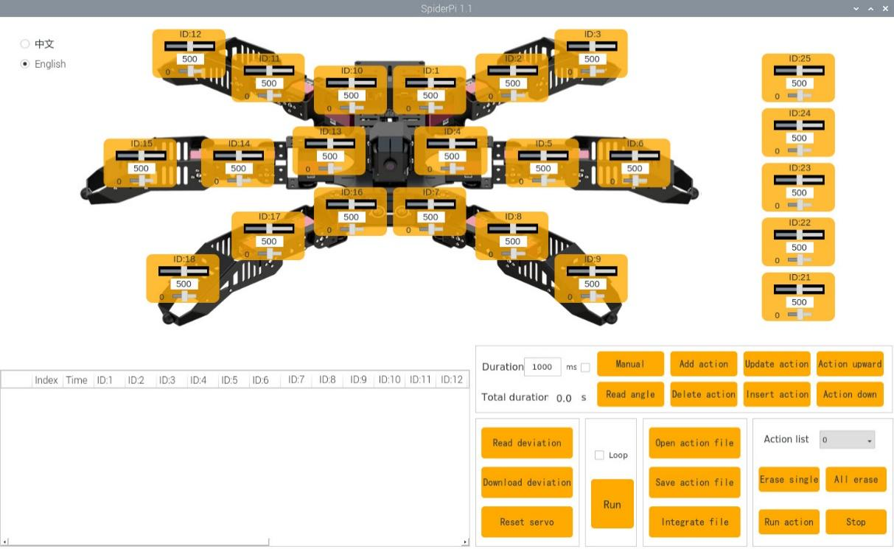This screenshot has width=894, height=549.
Task: Click the ID:7 servo value field
Action: point(431,217)
